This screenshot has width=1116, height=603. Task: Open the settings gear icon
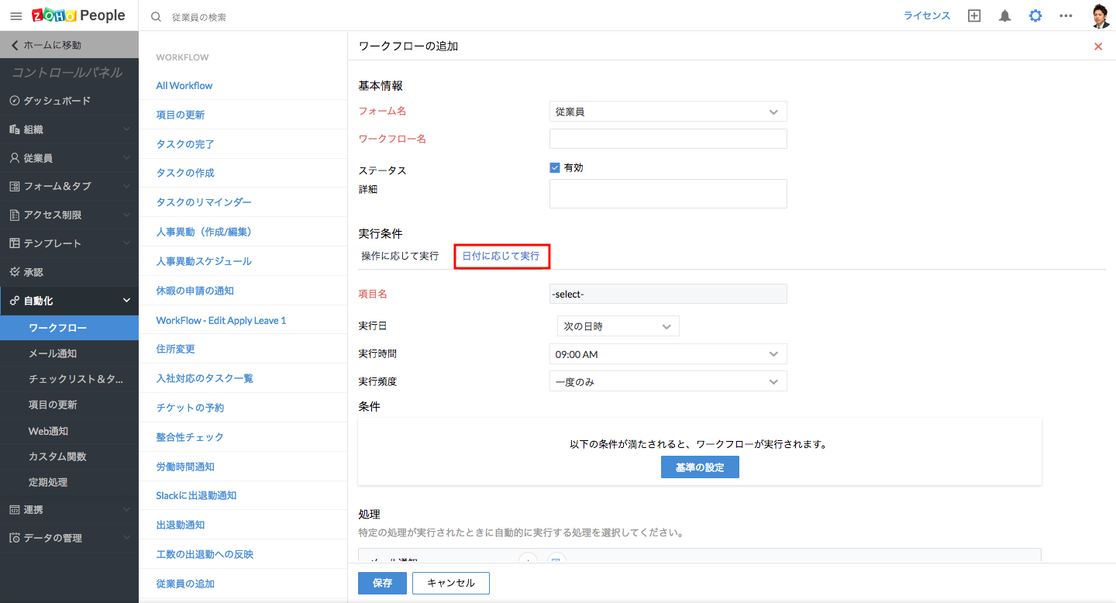tap(1035, 16)
